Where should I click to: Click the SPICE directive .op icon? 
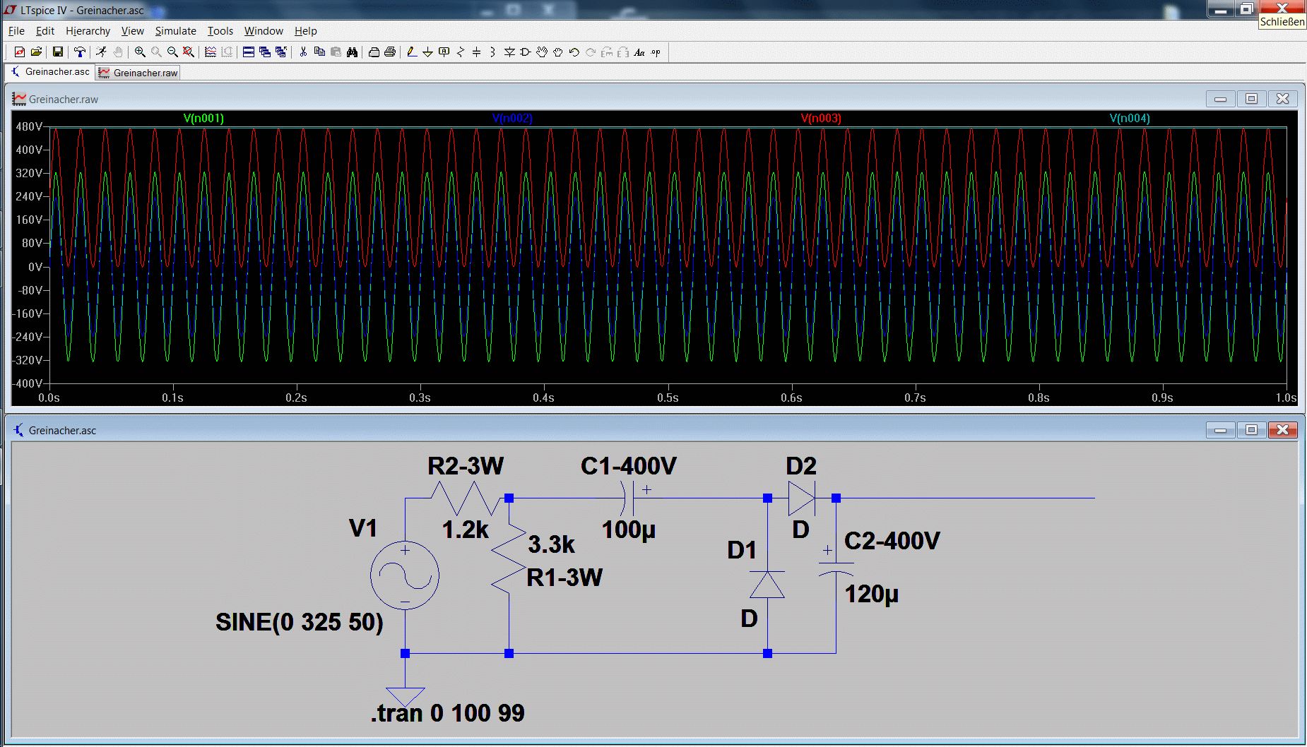coord(656,52)
